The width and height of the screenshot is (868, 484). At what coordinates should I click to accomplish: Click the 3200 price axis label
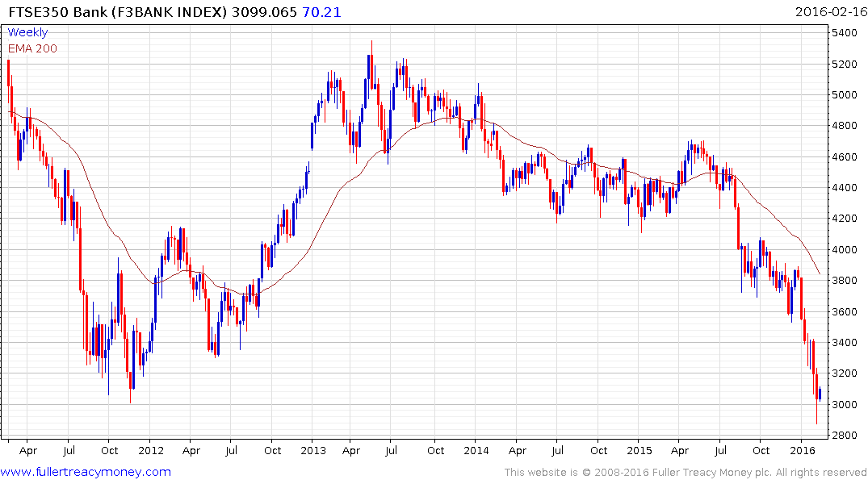point(845,373)
